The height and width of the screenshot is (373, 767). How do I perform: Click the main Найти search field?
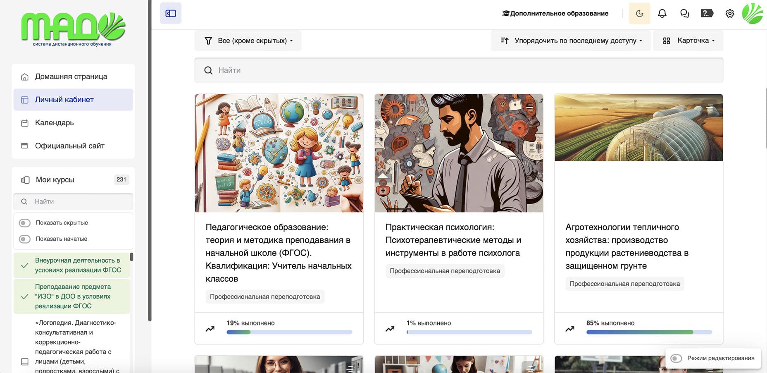point(459,70)
